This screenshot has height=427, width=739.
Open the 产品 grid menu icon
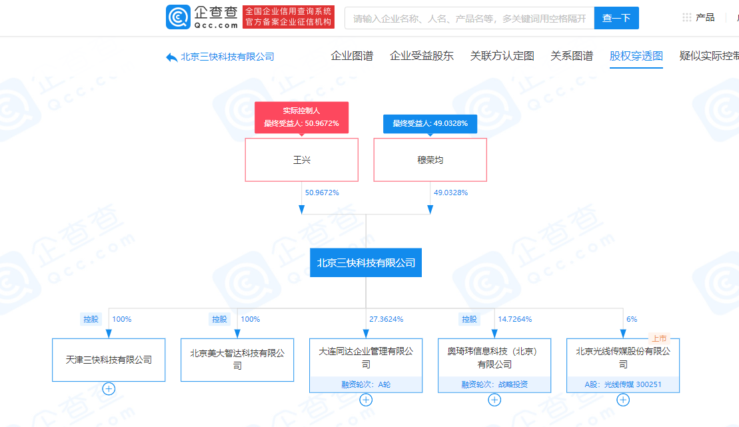(x=686, y=17)
